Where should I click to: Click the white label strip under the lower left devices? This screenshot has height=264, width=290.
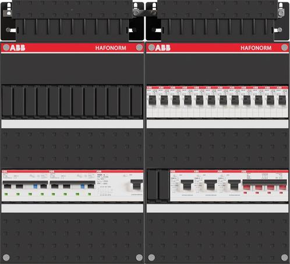[72, 208]
